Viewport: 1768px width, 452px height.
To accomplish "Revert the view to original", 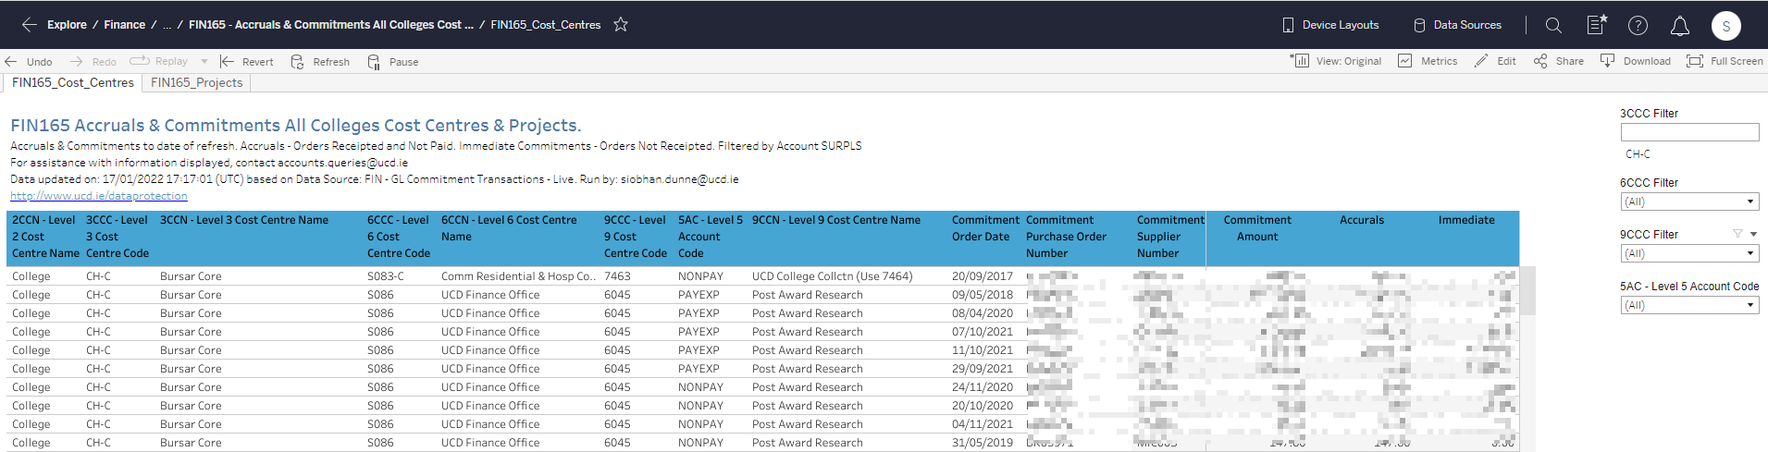I will (246, 62).
